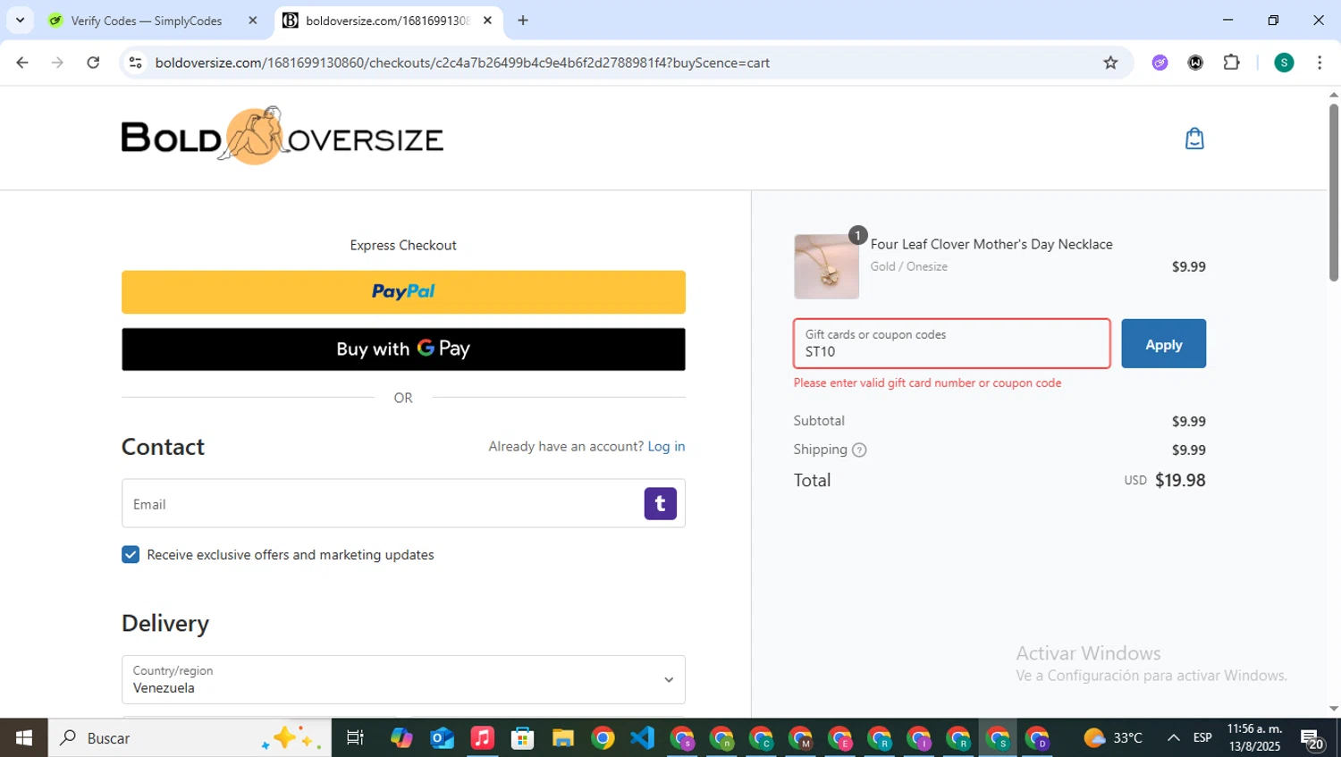Open Chrome three-dot menu

(1320, 63)
